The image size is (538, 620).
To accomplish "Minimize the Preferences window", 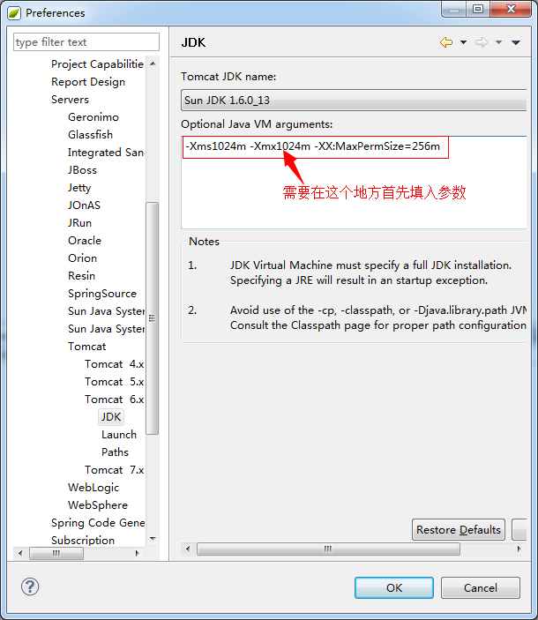I will click(454, 10).
